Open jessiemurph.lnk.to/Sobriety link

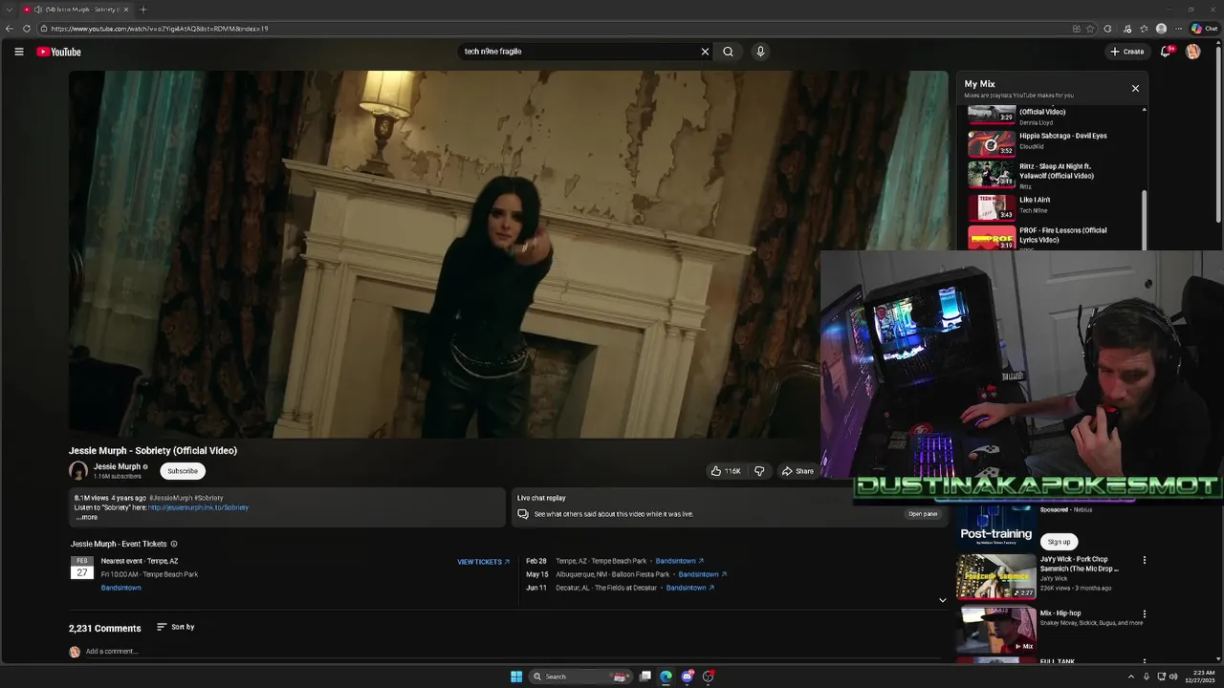pyautogui.click(x=198, y=507)
